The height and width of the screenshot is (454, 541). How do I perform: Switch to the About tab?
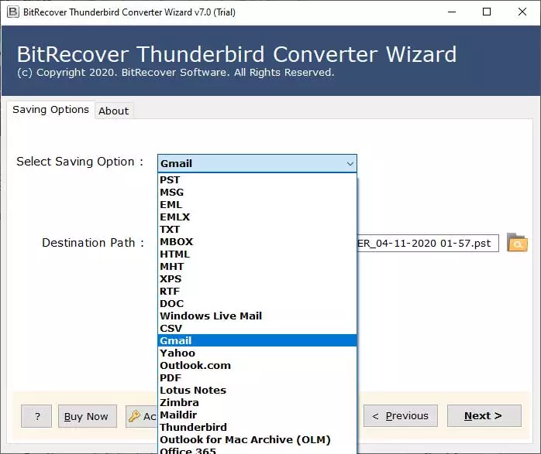(113, 111)
